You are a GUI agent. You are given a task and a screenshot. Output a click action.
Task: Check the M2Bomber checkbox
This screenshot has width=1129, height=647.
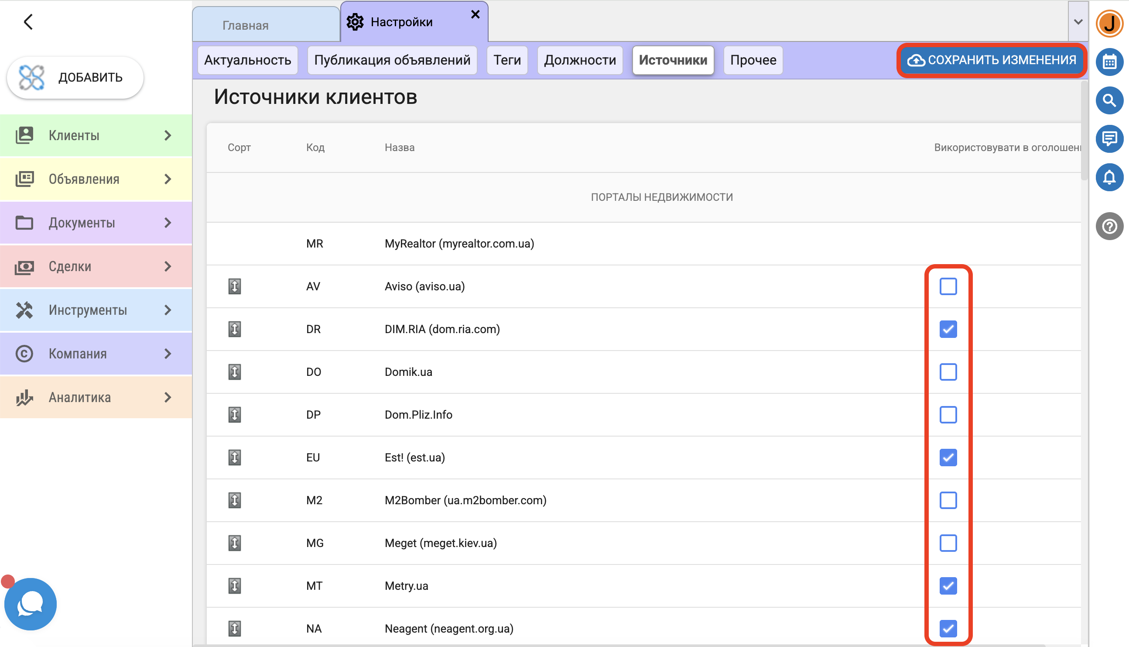(x=948, y=500)
